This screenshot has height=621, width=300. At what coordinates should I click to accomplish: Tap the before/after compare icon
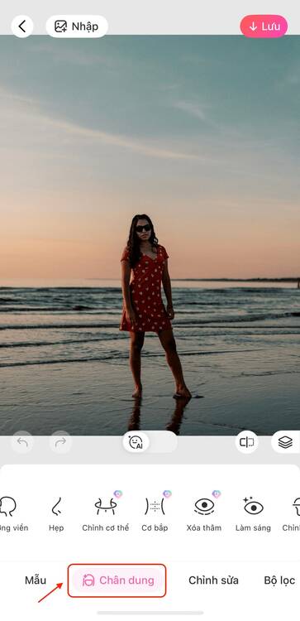point(246,442)
